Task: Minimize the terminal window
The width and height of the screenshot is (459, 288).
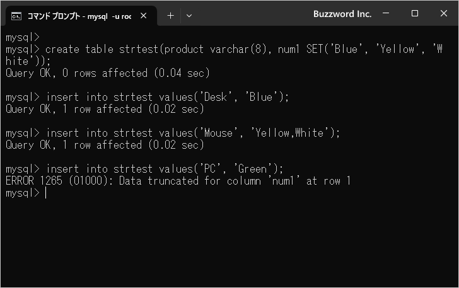Action: pos(386,13)
